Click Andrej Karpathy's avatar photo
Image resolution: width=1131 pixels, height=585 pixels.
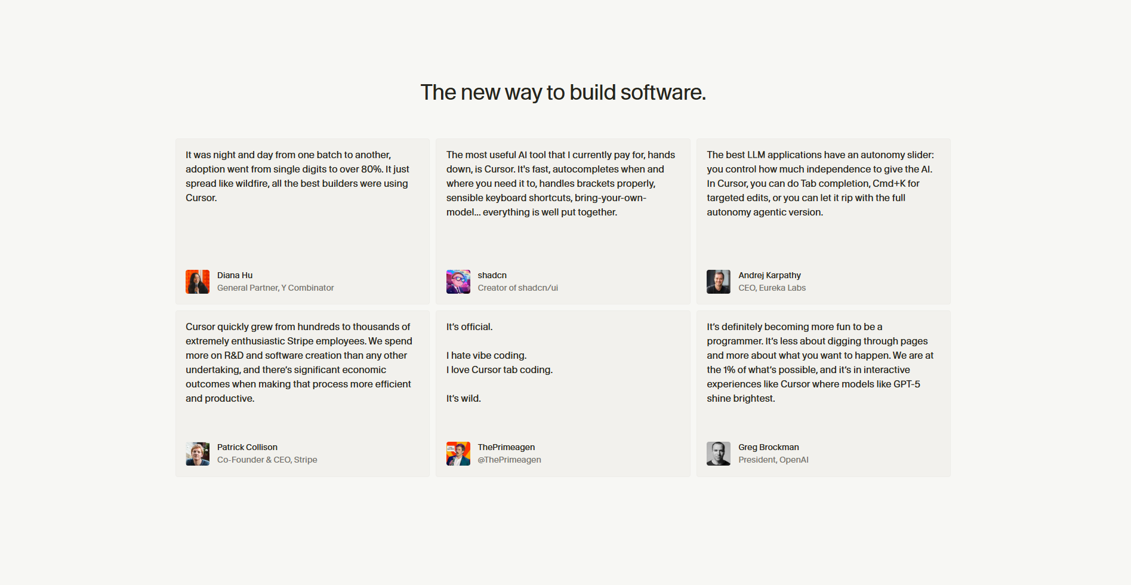pos(718,282)
